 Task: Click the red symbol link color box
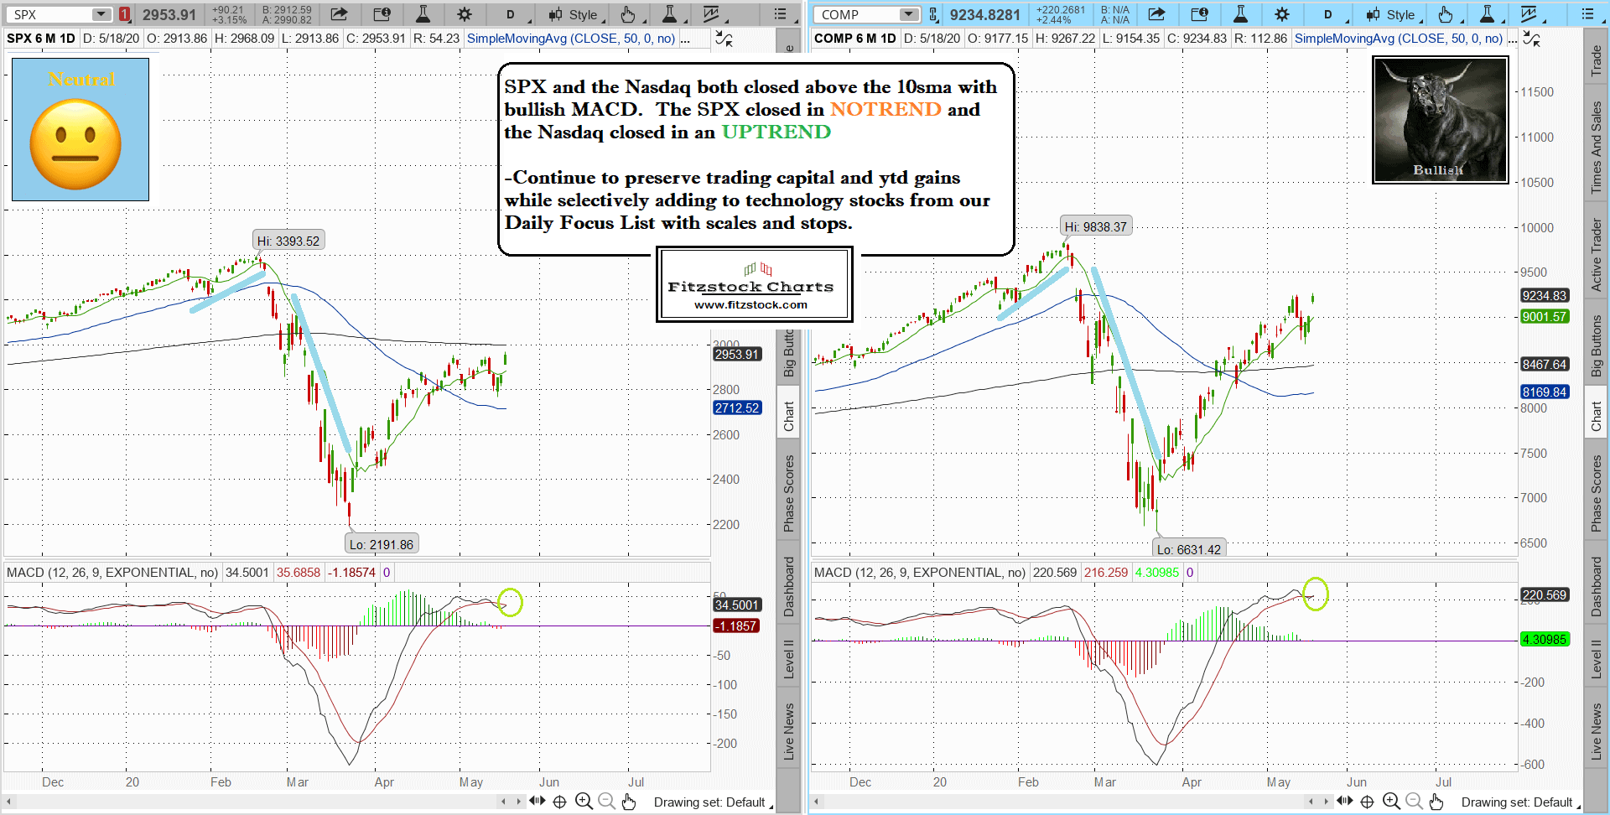124,14
